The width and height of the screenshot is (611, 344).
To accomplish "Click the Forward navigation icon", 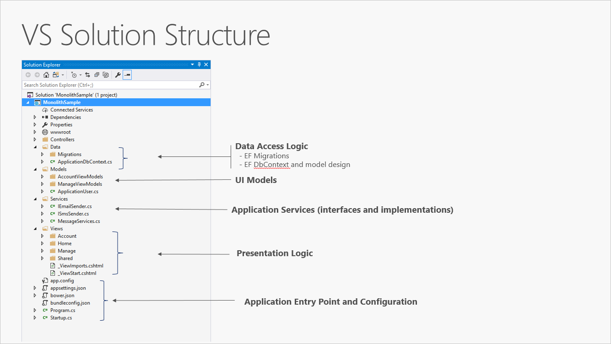I will click(x=37, y=75).
